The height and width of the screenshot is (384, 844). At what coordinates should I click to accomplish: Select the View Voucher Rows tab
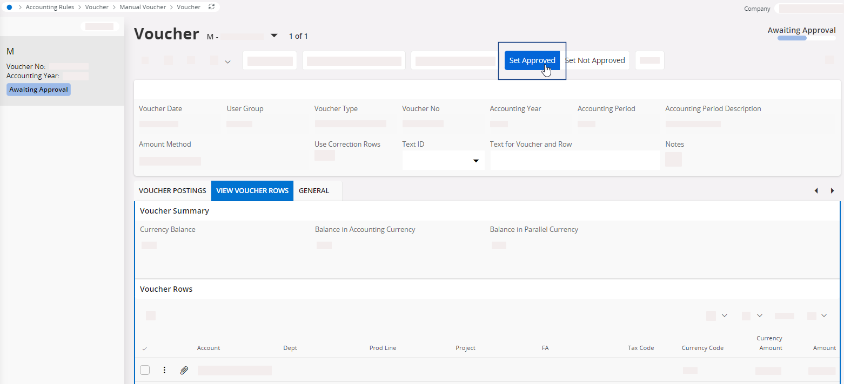coord(252,191)
